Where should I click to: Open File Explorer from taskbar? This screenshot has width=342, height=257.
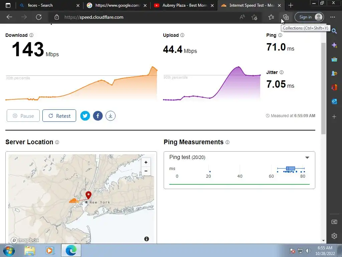tap(30, 250)
